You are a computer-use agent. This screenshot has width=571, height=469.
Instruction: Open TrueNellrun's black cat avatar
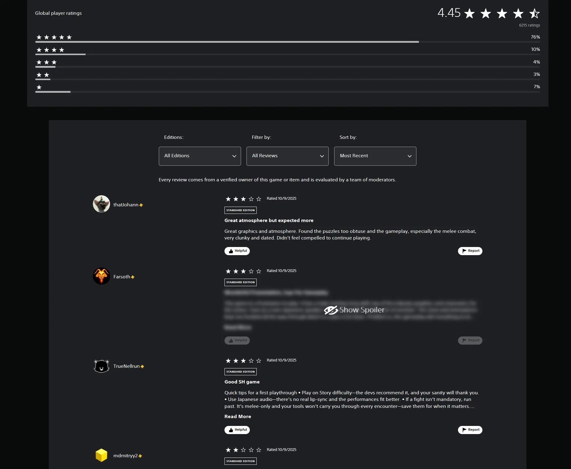(x=101, y=366)
